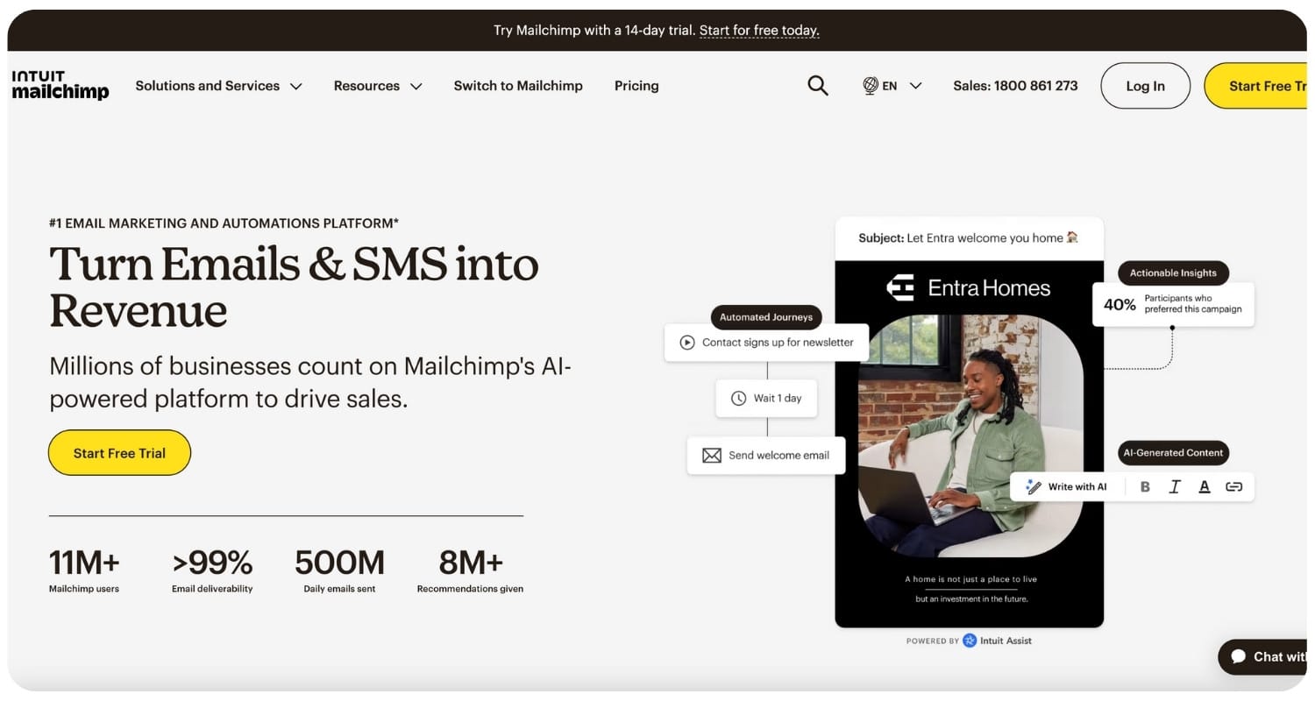The width and height of the screenshot is (1315, 701).
Task: Insert a hyperlink using the link icon
Action: (1234, 486)
